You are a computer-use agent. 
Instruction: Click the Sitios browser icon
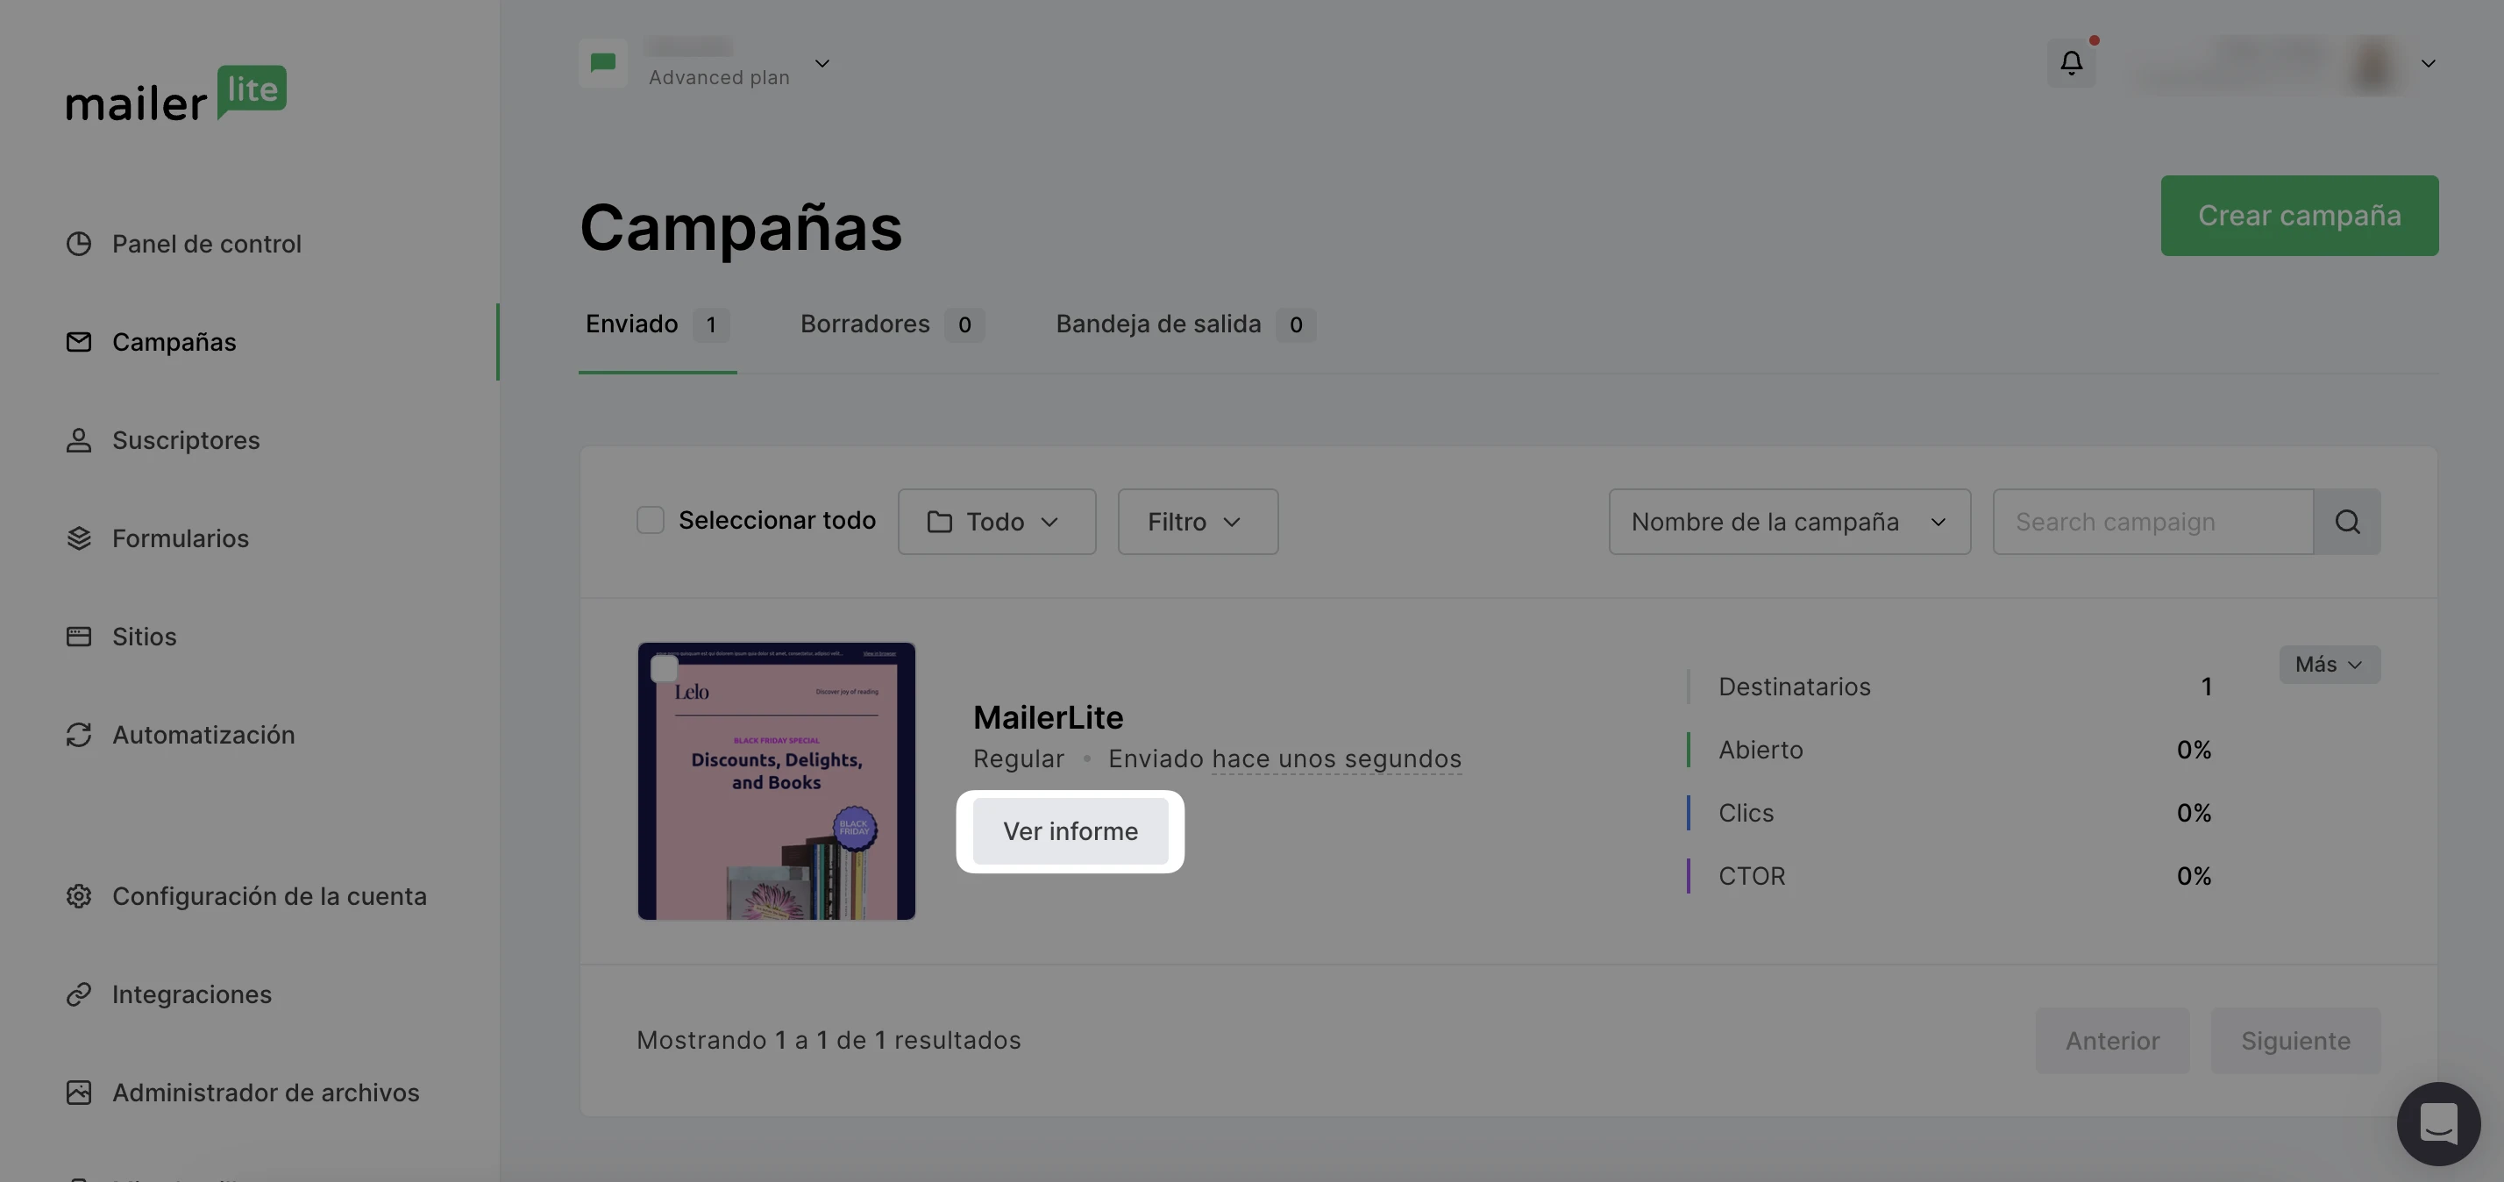pos(79,636)
